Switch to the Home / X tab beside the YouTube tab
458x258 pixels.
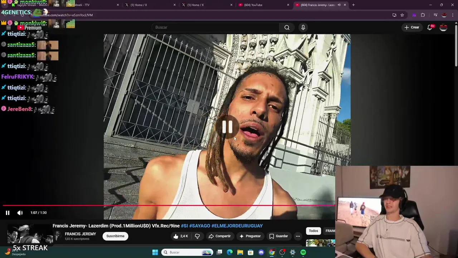206,5
